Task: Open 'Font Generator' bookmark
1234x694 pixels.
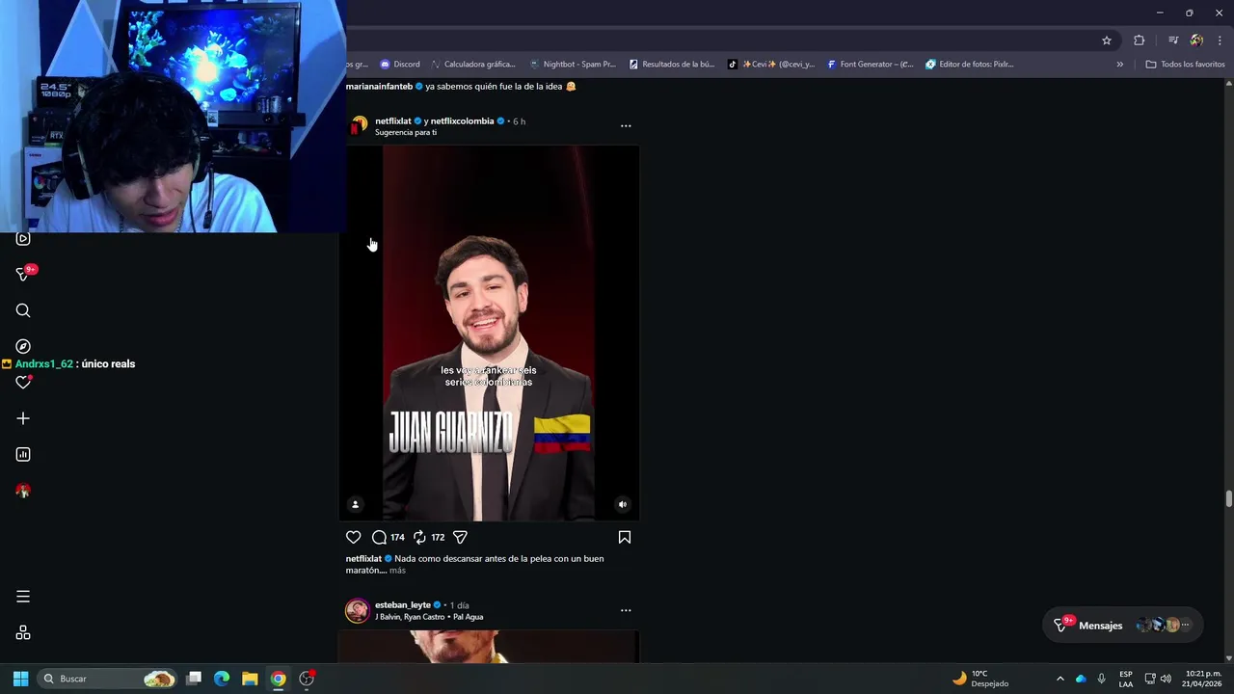Action: coord(871,65)
